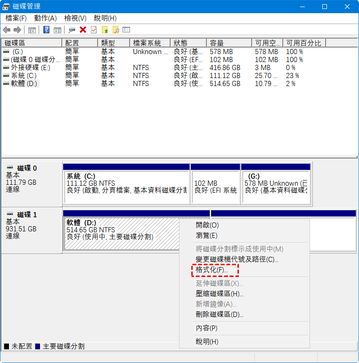Choose 開啟(O) in context menu
This screenshot has height=363, width=359.
tap(245, 225)
